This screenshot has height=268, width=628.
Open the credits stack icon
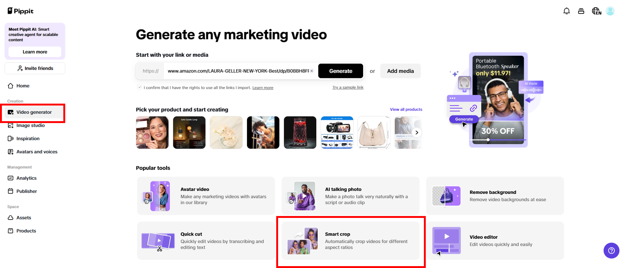[x=581, y=11]
